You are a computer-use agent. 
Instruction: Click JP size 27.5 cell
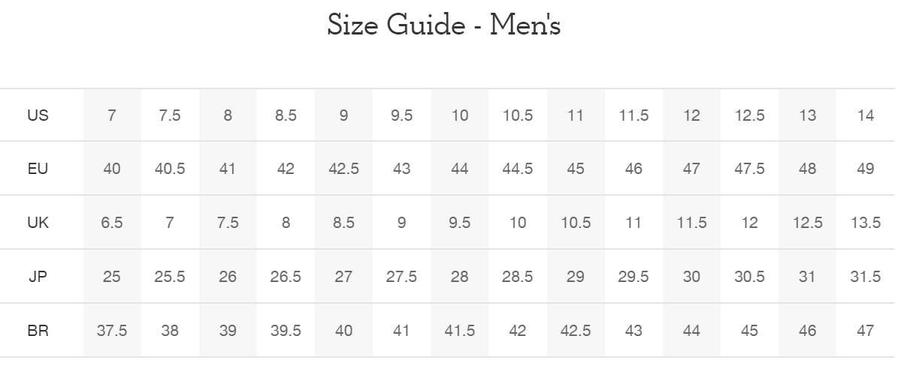click(402, 277)
